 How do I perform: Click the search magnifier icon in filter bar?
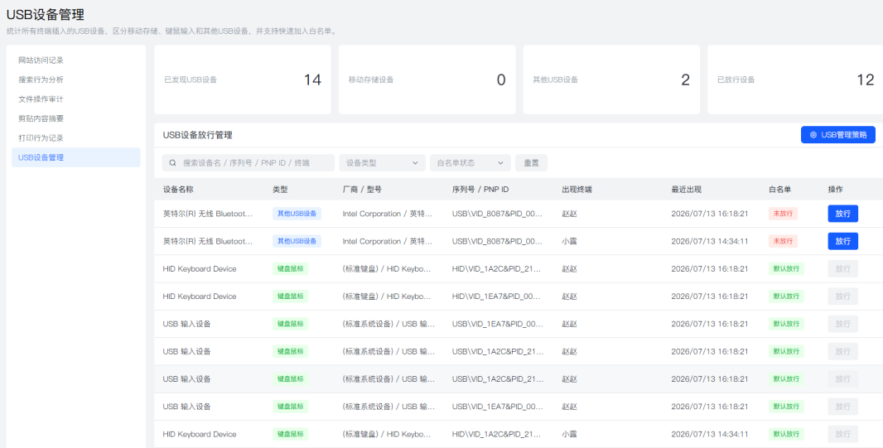tap(173, 162)
